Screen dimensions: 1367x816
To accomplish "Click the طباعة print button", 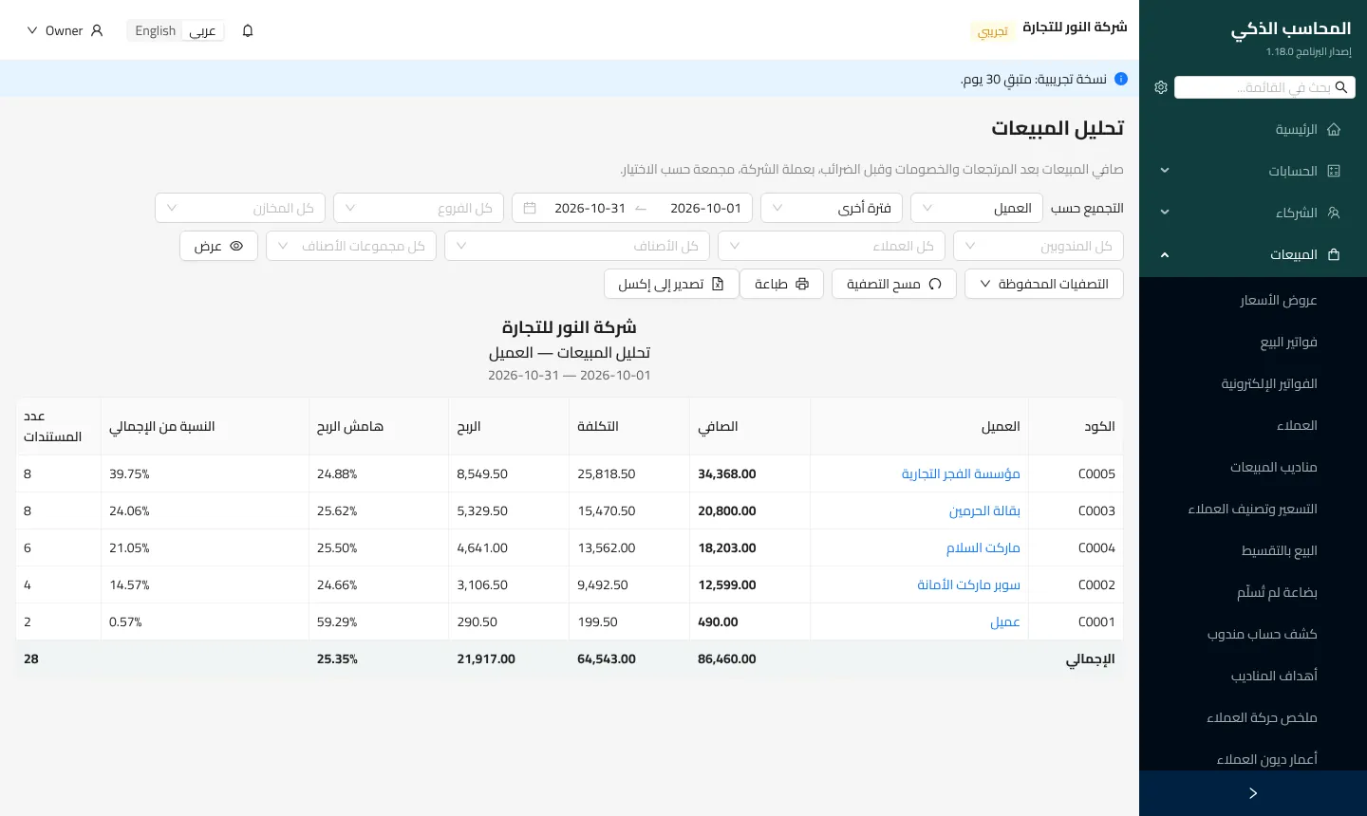I will (x=782, y=284).
